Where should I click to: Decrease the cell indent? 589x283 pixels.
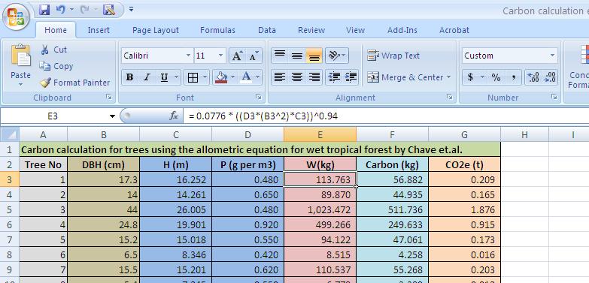(x=334, y=77)
